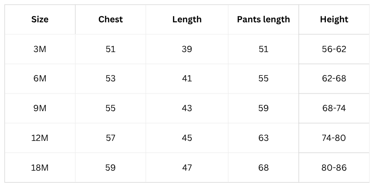The image size is (373, 186).
Task: Select the 18M size row label
Action: click(x=40, y=168)
